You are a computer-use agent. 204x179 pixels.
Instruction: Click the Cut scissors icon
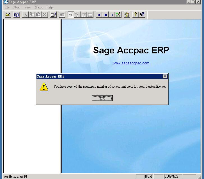tap(25, 15)
